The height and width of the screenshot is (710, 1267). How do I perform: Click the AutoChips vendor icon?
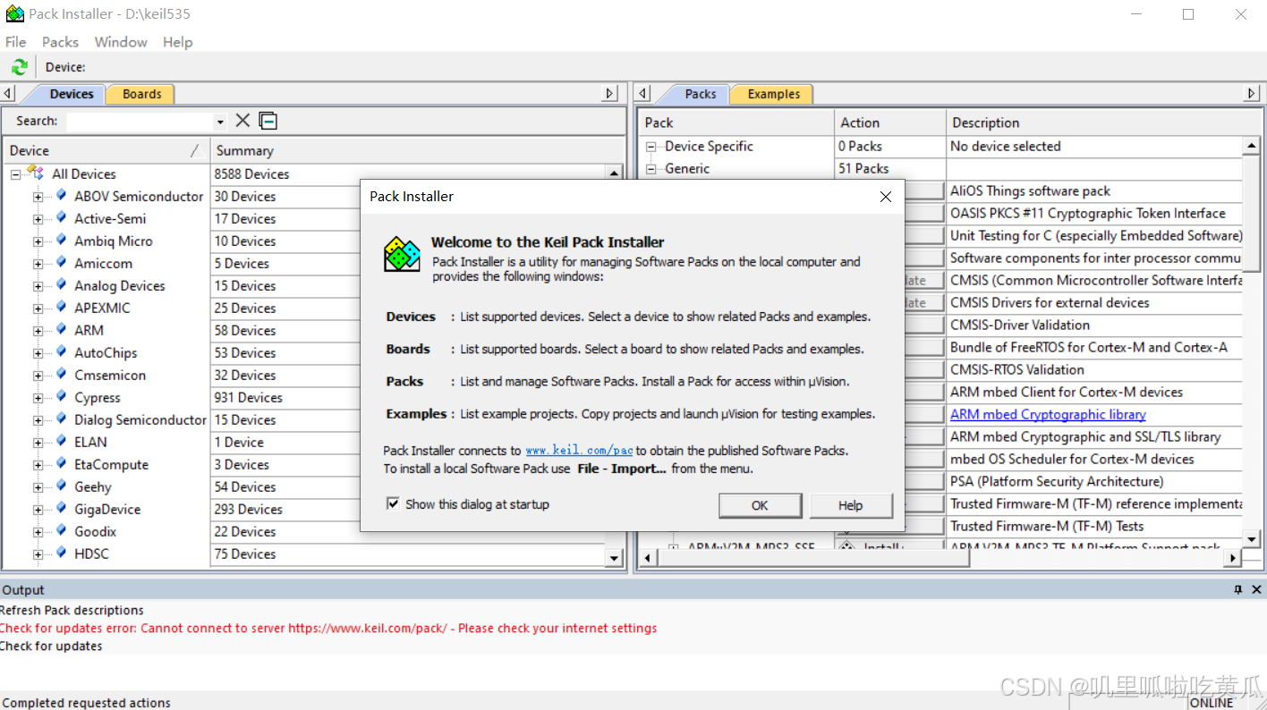click(61, 351)
